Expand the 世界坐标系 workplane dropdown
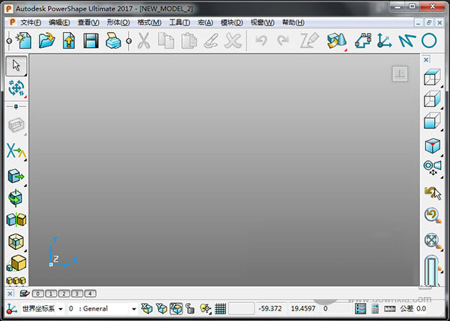The width and height of the screenshot is (450, 321). pos(61,308)
